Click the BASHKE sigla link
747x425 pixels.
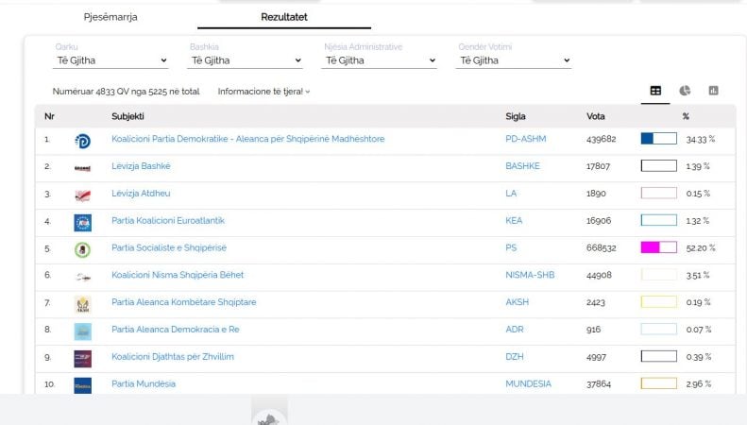point(522,166)
